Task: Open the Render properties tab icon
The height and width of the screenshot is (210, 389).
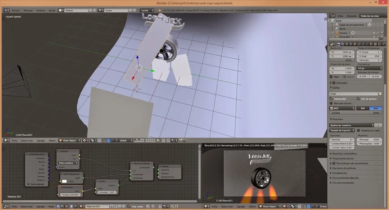Action: point(339,44)
